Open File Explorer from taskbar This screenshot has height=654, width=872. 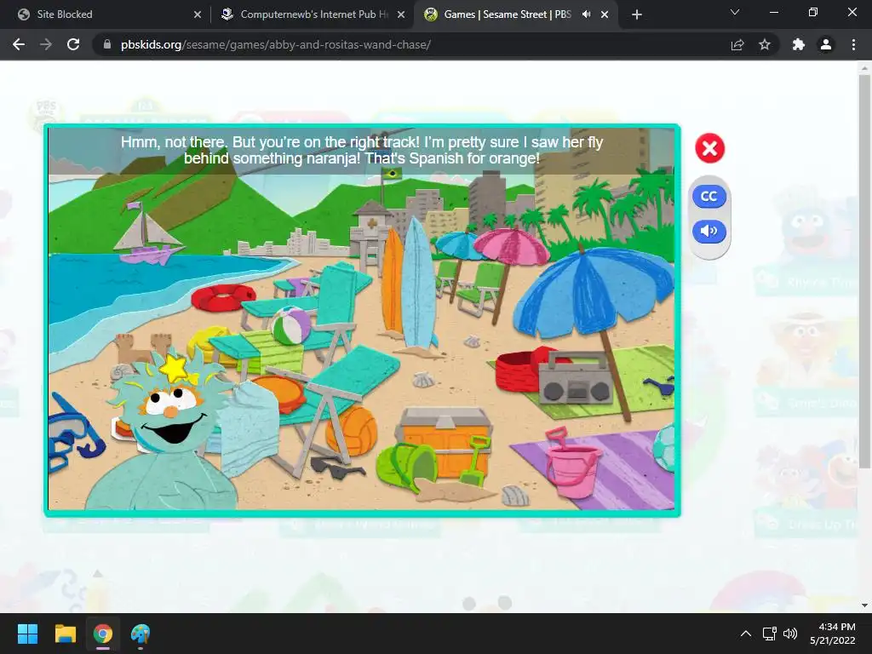(x=65, y=634)
